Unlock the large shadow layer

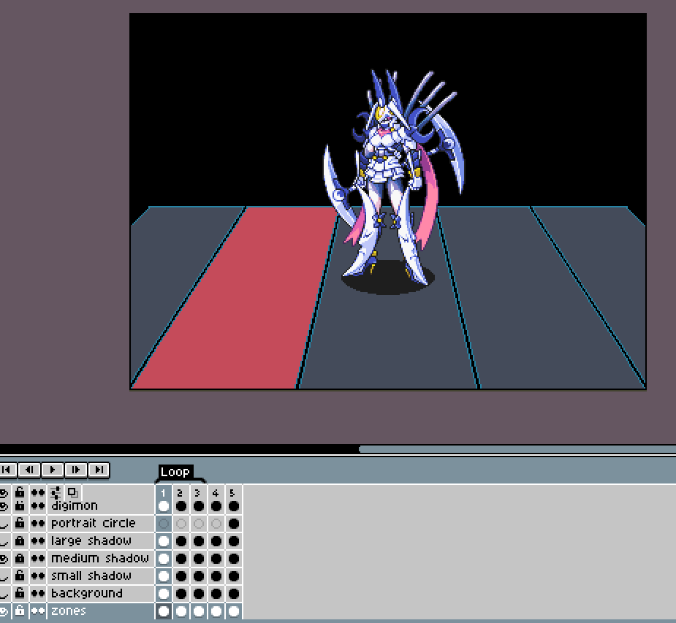[20, 541]
